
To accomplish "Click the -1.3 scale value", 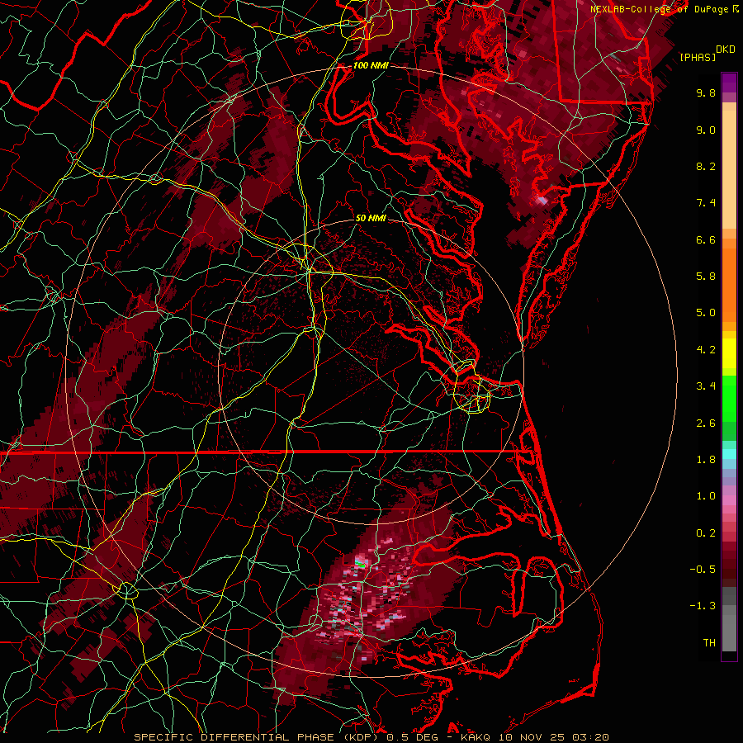I will click(x=703, y=606).
